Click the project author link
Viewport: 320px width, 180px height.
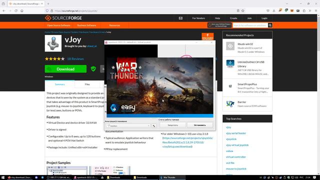92,46
